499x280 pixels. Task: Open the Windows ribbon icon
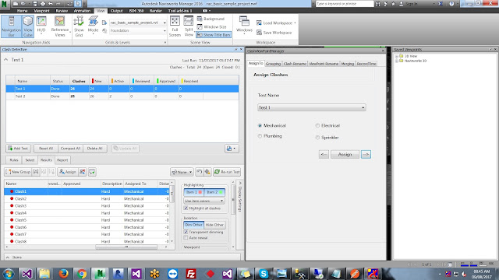coord(244,26)
